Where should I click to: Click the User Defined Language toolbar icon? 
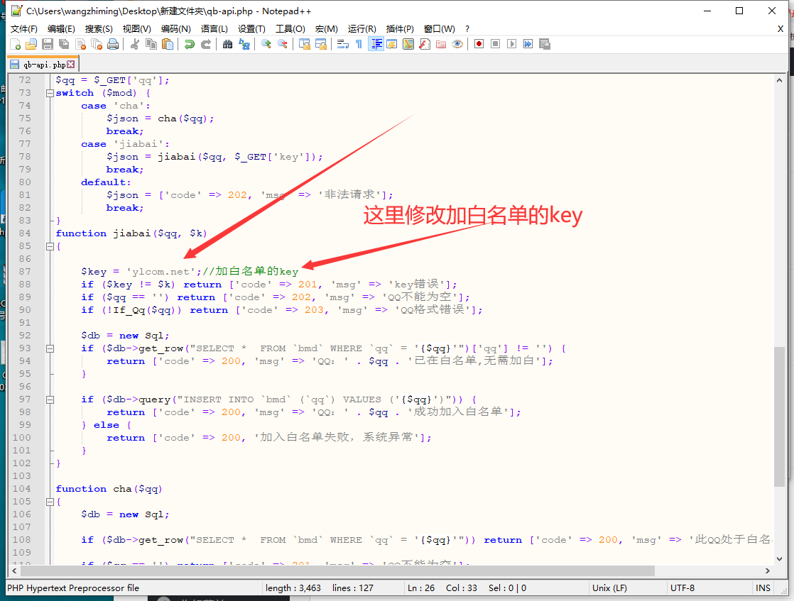392,45
